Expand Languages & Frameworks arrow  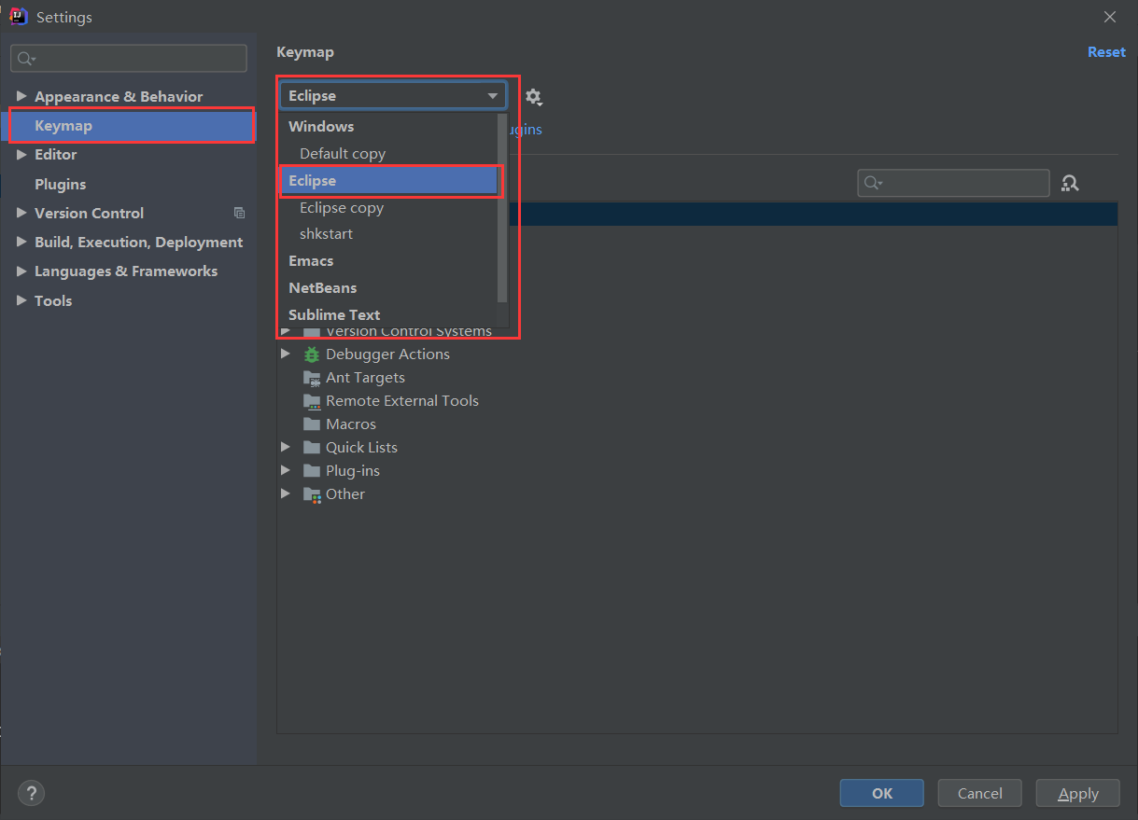(x=21, y=271)
